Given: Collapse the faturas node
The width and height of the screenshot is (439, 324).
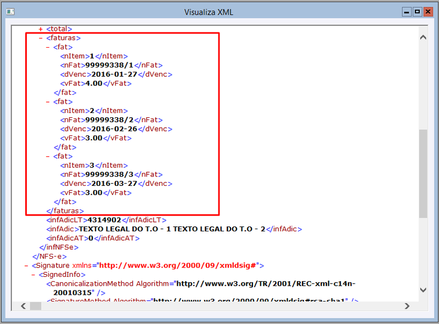Looking at the screenshot, I should [x=41, y=38].
